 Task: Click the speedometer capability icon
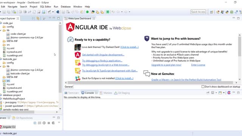click(70, 40)
